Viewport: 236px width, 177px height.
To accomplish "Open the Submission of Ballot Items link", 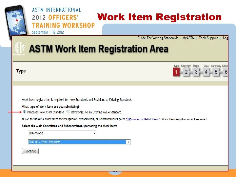I will [143, 119].
